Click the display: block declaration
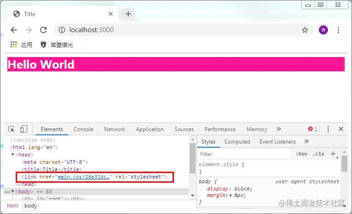This screenshot has height=214, width=352. 230,189
